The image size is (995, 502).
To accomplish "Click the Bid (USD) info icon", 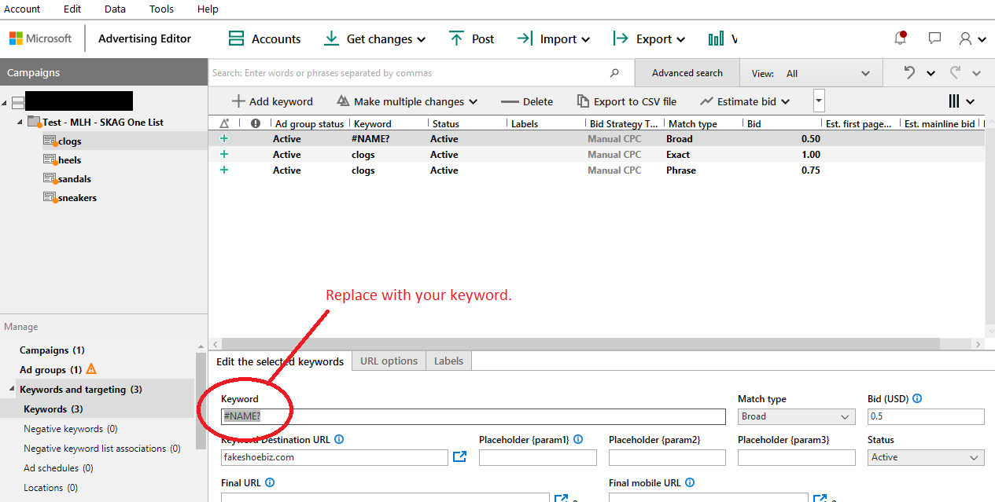I will pos(917,399).
